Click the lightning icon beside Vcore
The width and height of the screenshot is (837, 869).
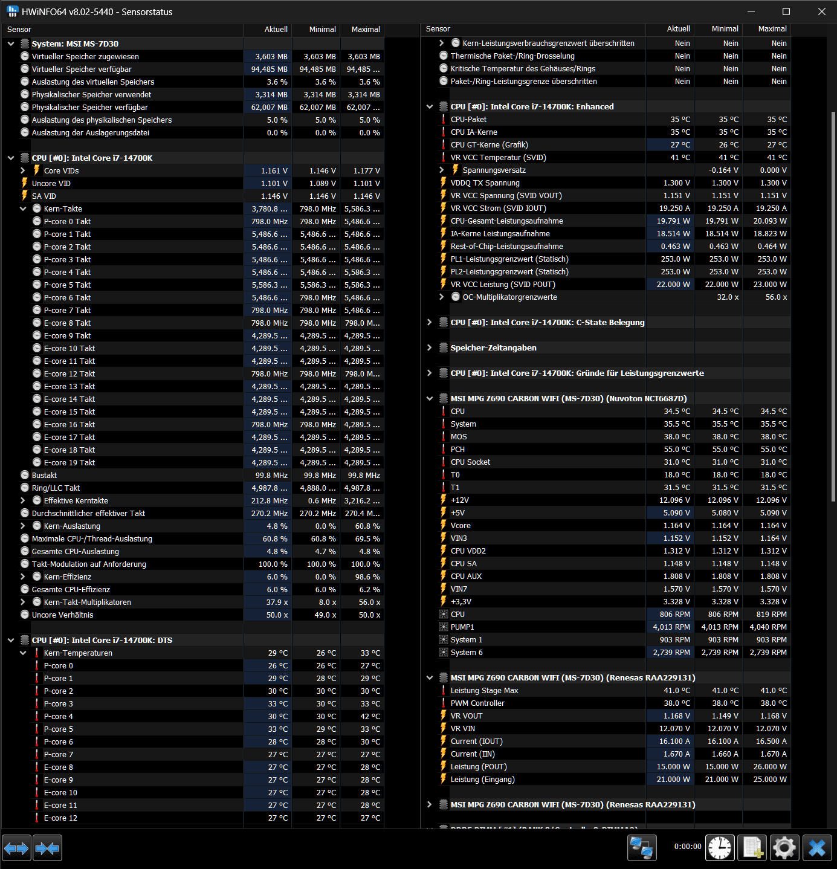(x=444, y=525)
